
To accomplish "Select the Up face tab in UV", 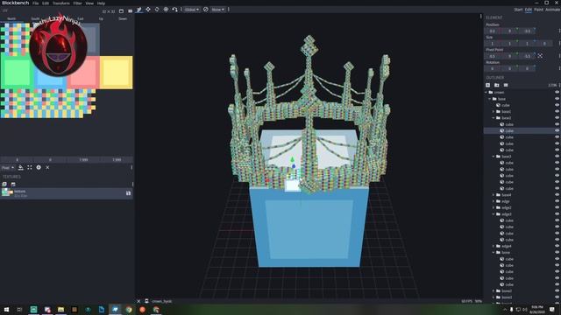I will 101,18.
